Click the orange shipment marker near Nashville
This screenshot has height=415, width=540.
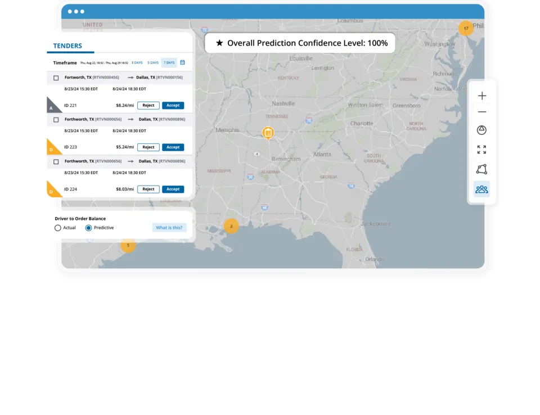[x=268, y=133]
